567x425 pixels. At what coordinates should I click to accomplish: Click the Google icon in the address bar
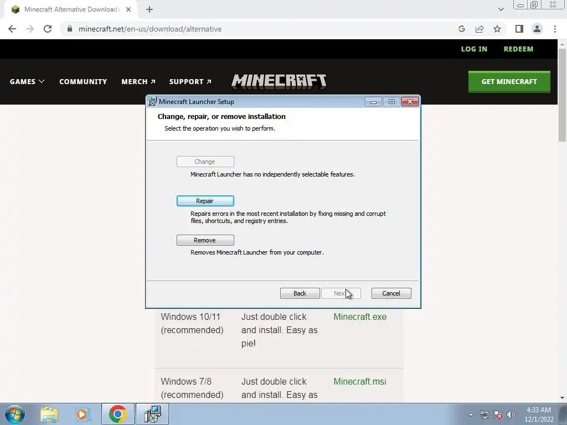461,29
